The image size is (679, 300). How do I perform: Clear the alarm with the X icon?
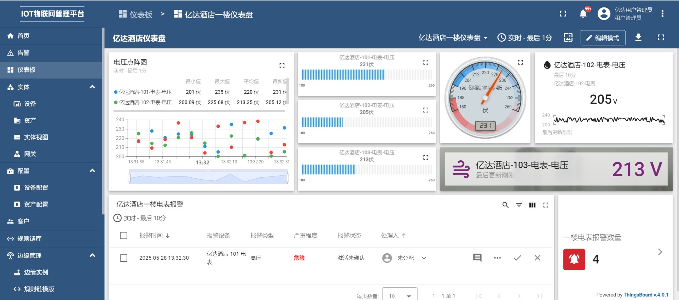coord(537,258)
